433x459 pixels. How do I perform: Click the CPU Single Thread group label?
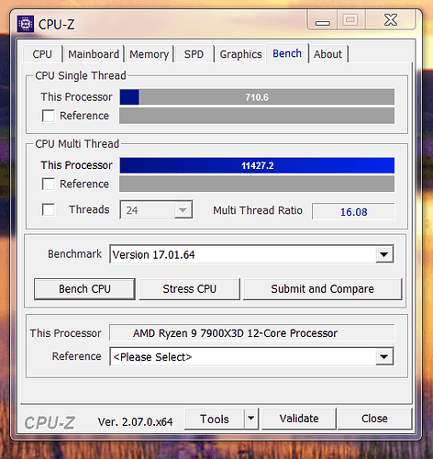[81, 75]
